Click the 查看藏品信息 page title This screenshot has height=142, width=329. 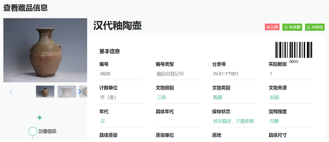coord(25,8)
